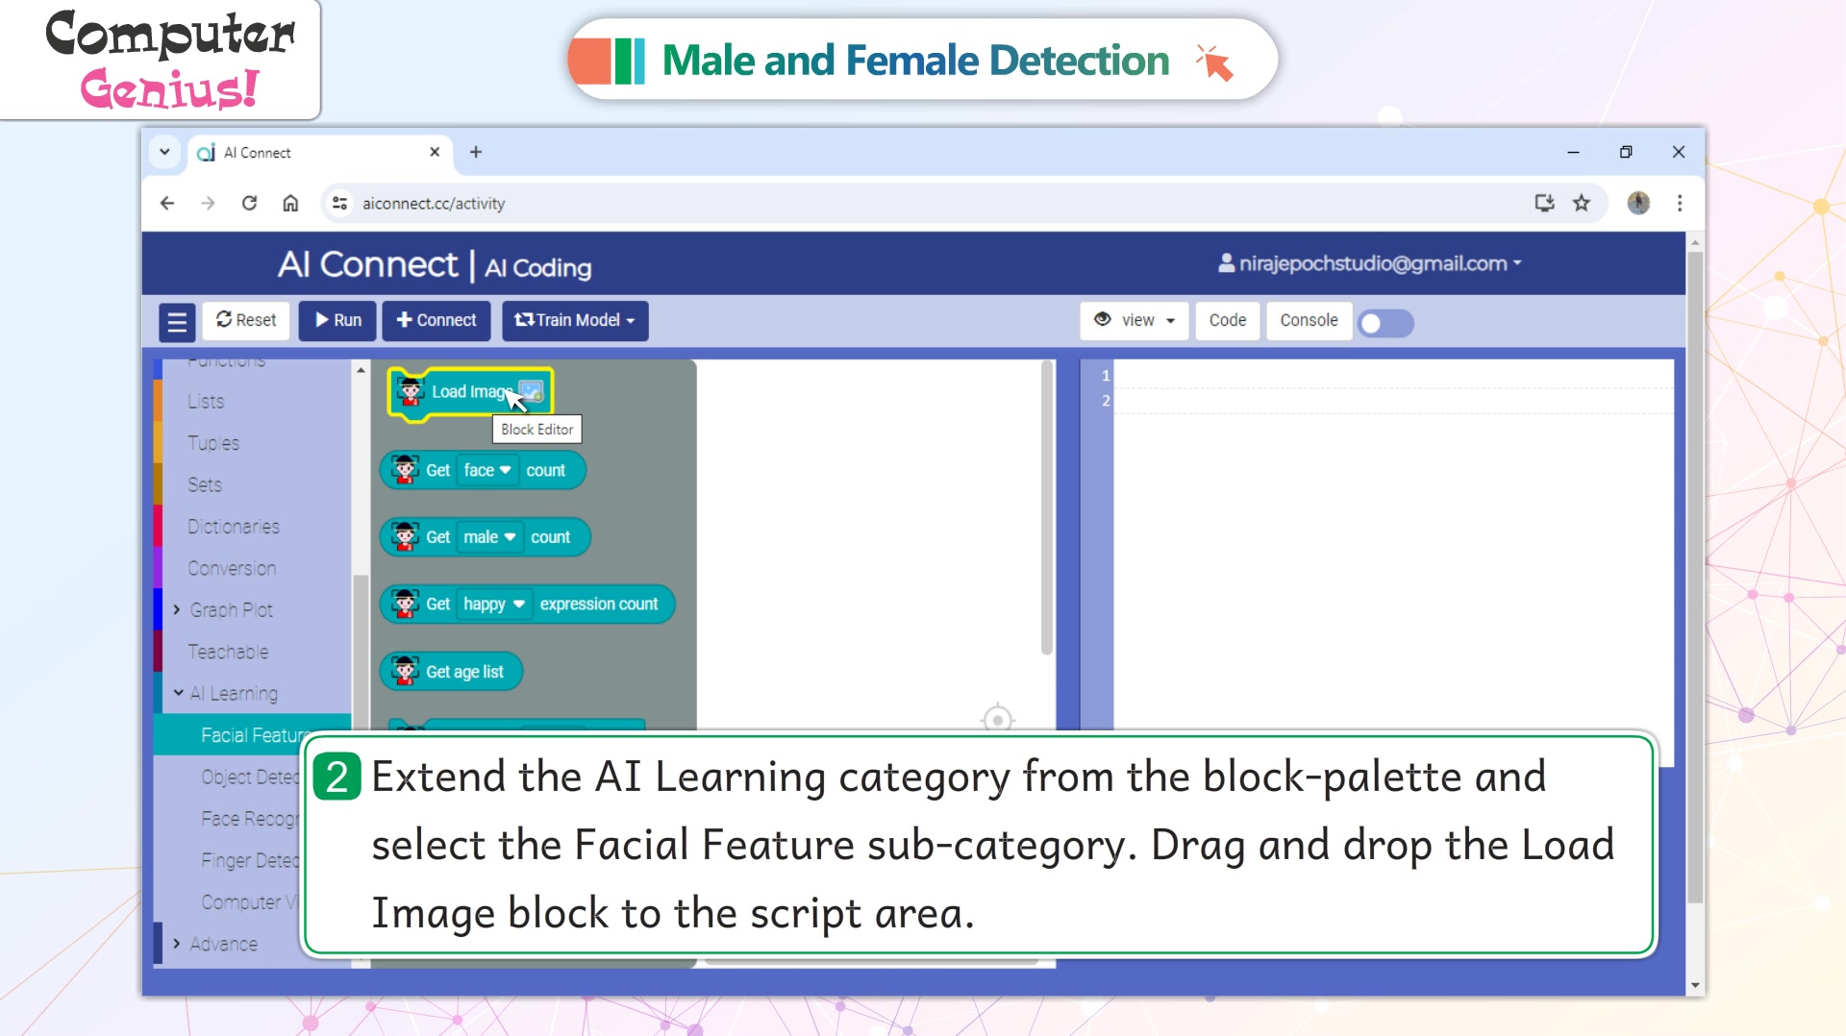This screenshot has width=1846, height=1036.
Task: Click line 1 in code editor
Action: pos(1392,376)
